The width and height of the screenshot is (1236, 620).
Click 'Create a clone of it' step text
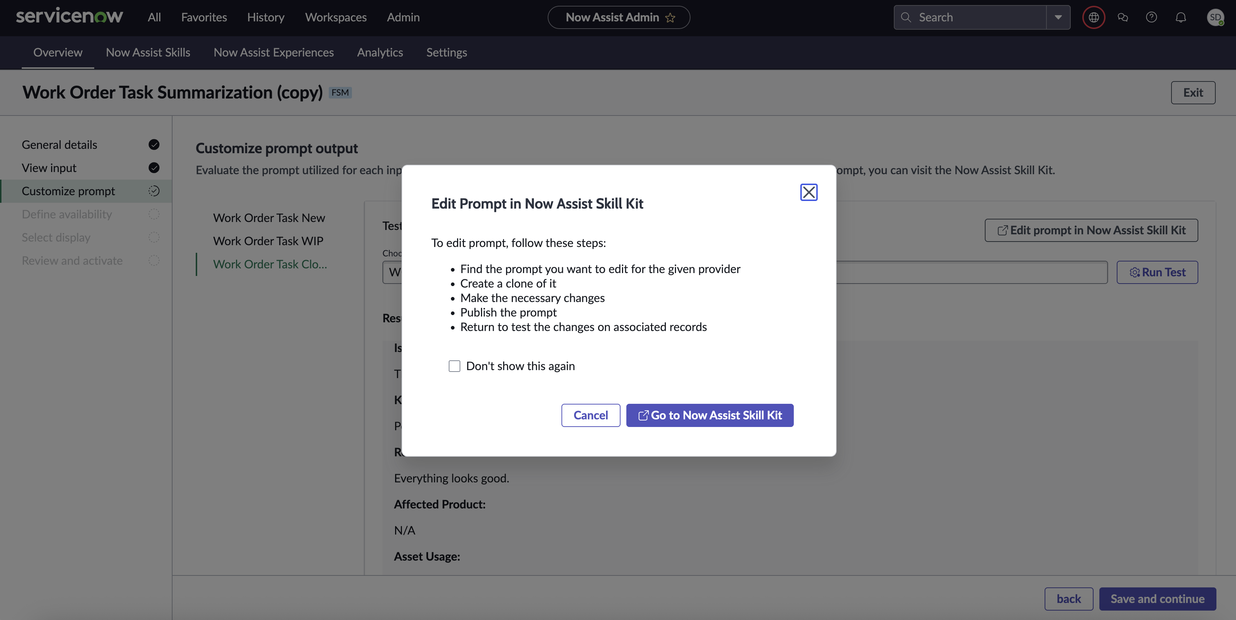pyautogui.click(x=508, y=284)
